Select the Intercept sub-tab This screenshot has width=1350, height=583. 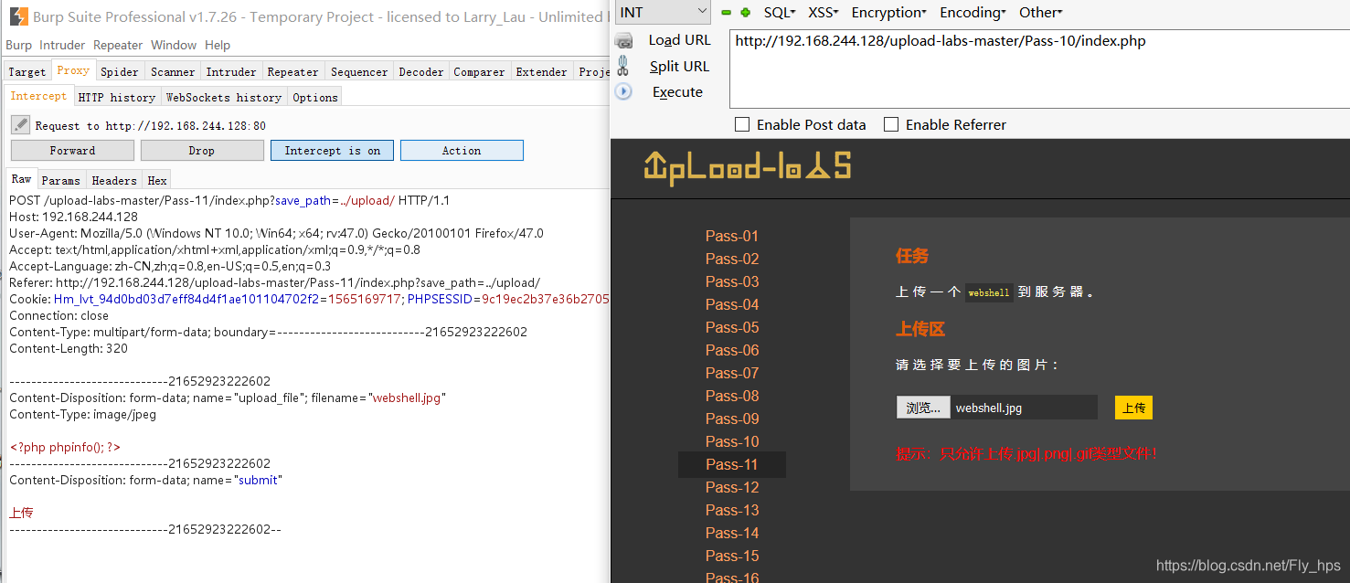click(38, 96)
